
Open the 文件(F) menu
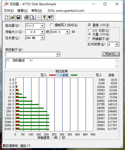[x=9, y=11]
